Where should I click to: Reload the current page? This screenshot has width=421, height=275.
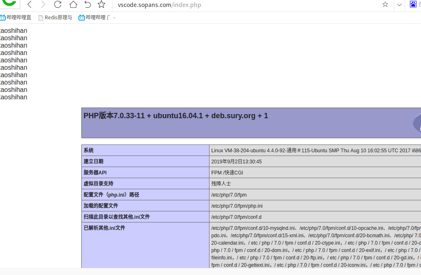58,5
